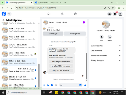Click the chat message area scrollbar
126x95 pixels.
tap(86, 66)
